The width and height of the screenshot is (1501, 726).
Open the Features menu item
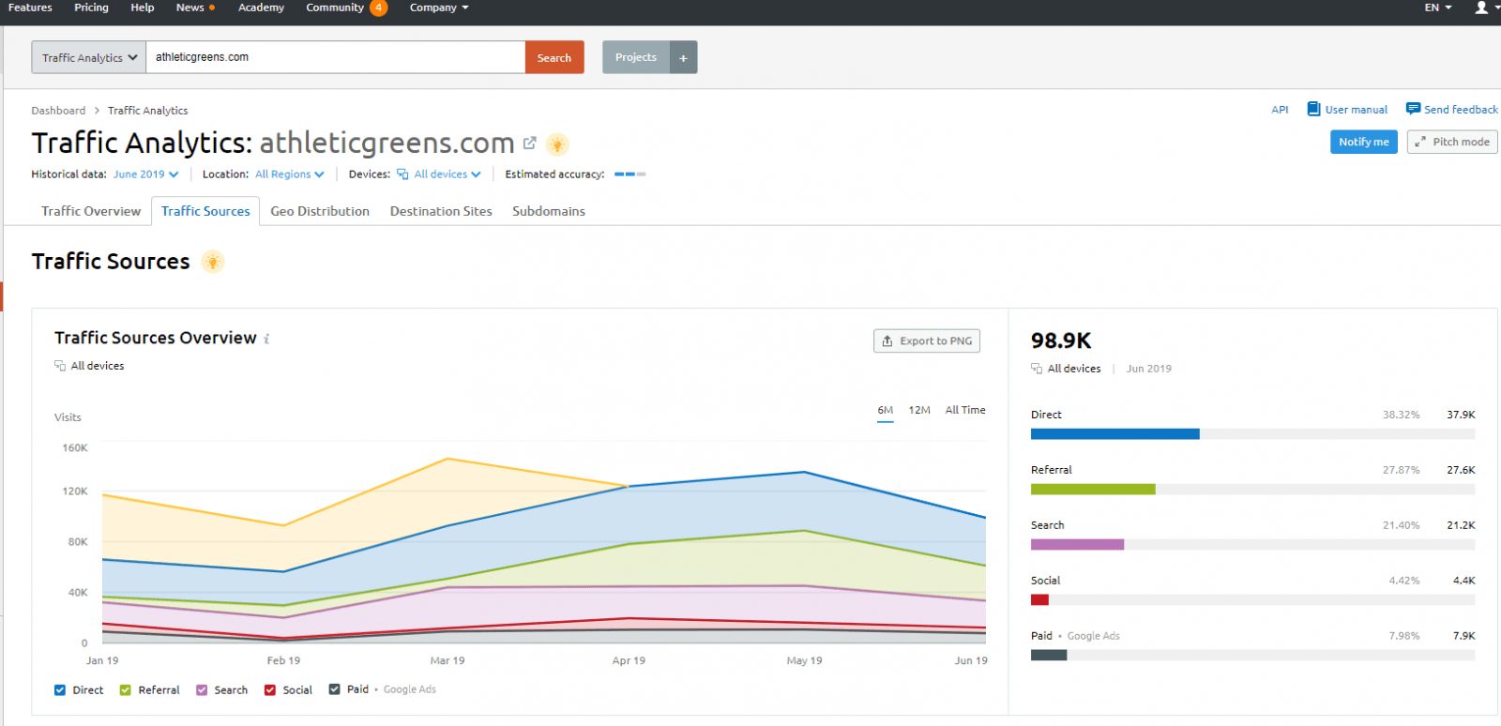30,8
